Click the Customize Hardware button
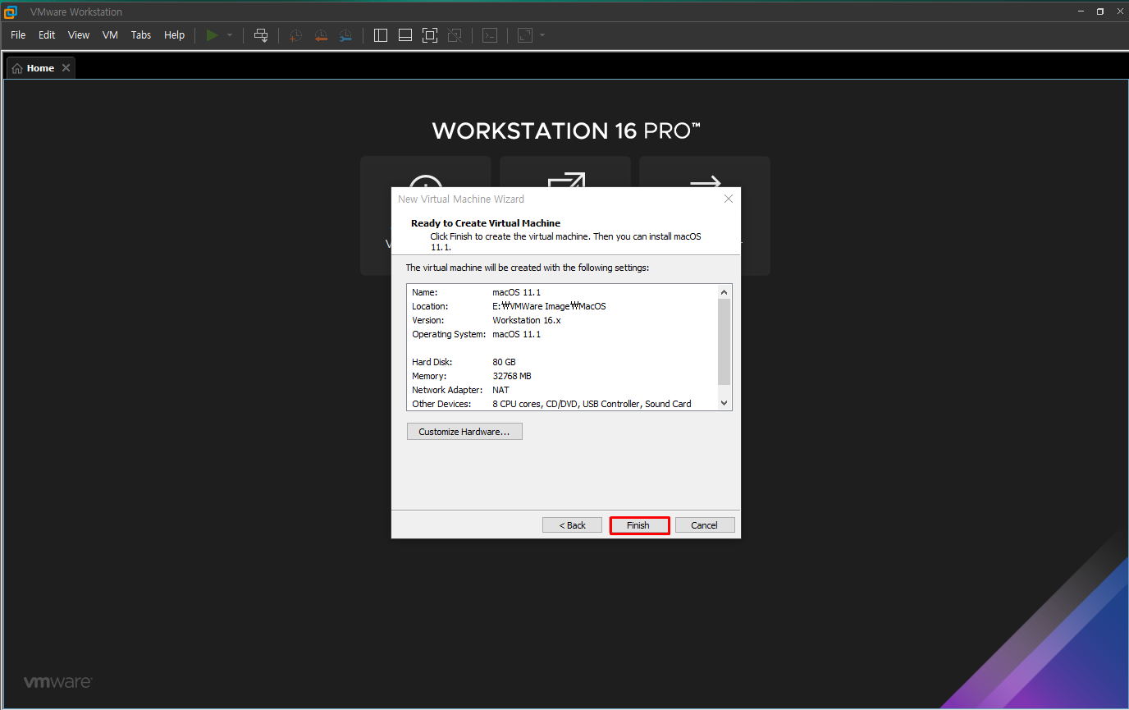This screenshot has height=710, width=1129. click(x=464, y=432)
